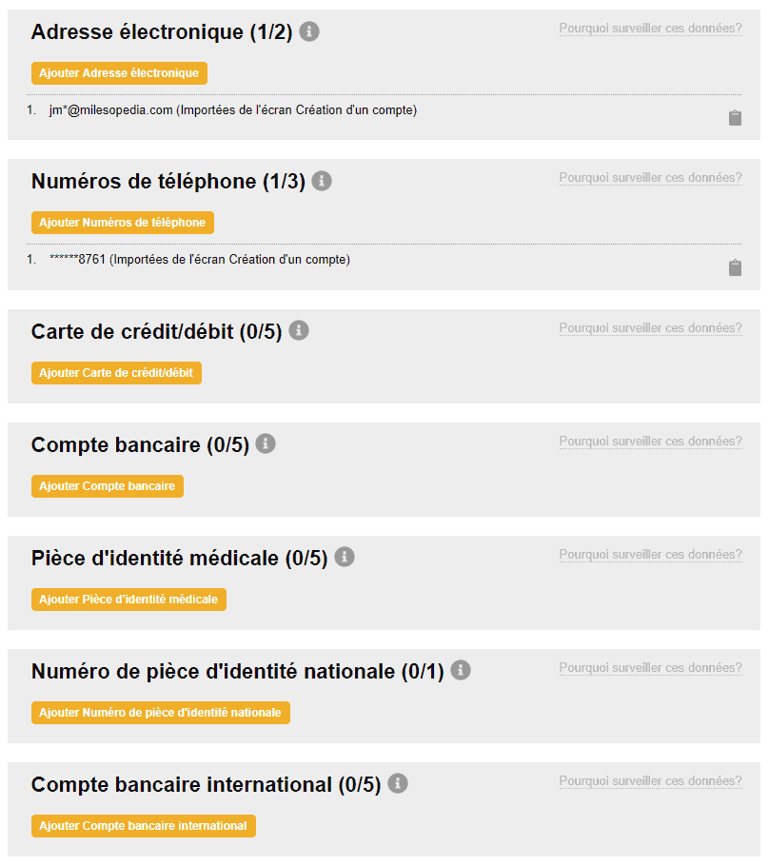Screen dimensions: 769x866
Task: Open Pourquoi surveiller link in Pièce d'identité médicale section
Action: pyautogui.click(x=650, y=555)
